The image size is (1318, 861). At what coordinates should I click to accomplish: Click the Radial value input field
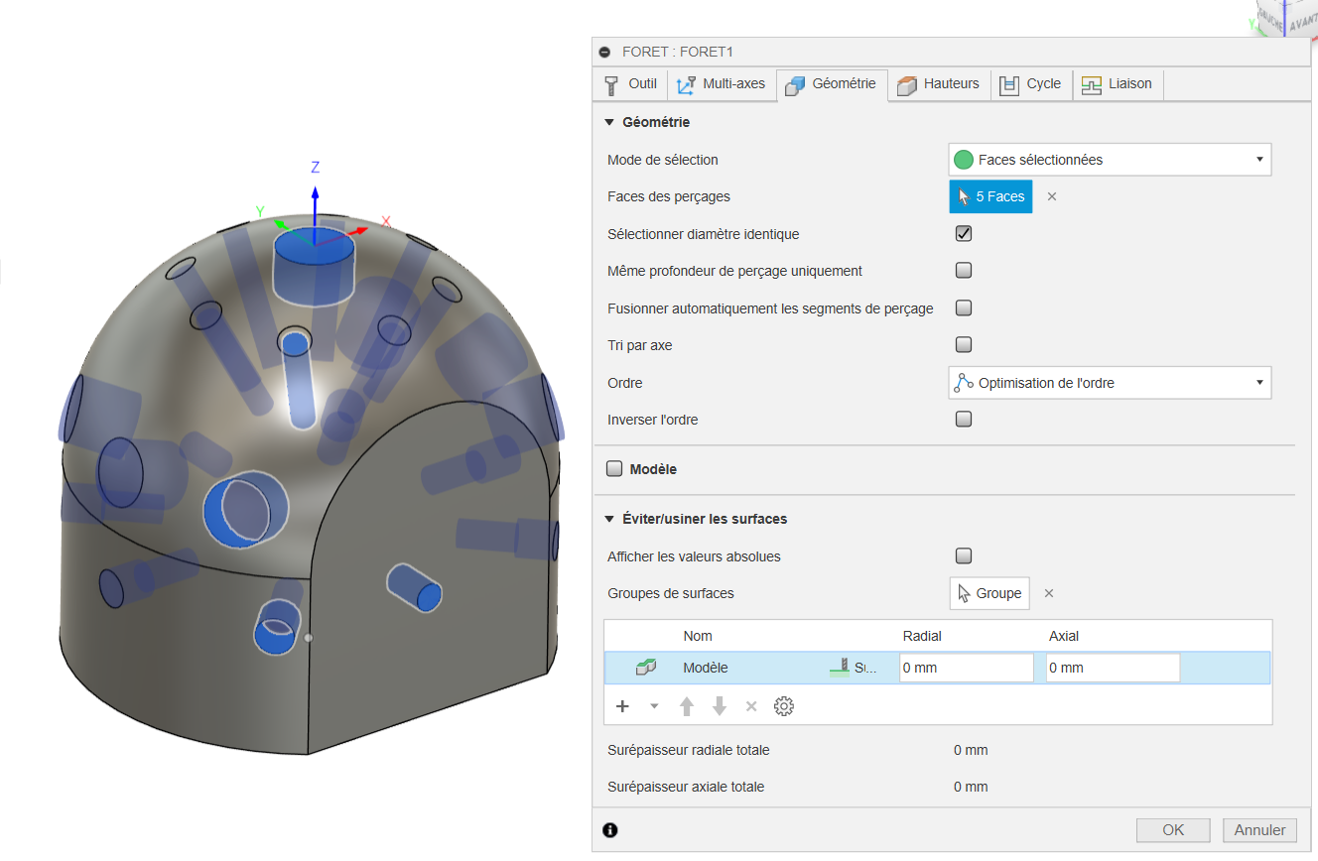pyautogui.click(x=966, y=668)
